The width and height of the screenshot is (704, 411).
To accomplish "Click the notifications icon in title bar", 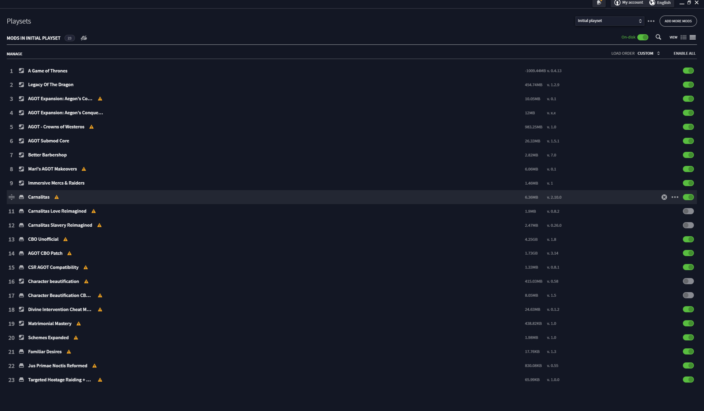I will pos(599,3).
